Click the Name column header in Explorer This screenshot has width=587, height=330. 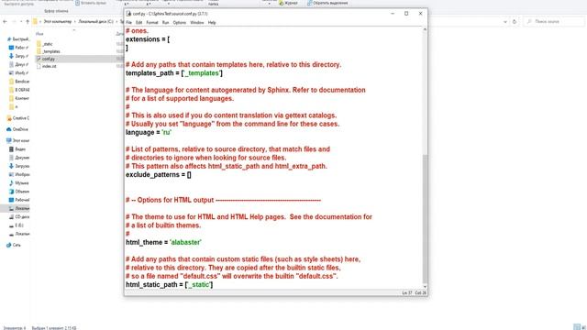tap(39, 34)
